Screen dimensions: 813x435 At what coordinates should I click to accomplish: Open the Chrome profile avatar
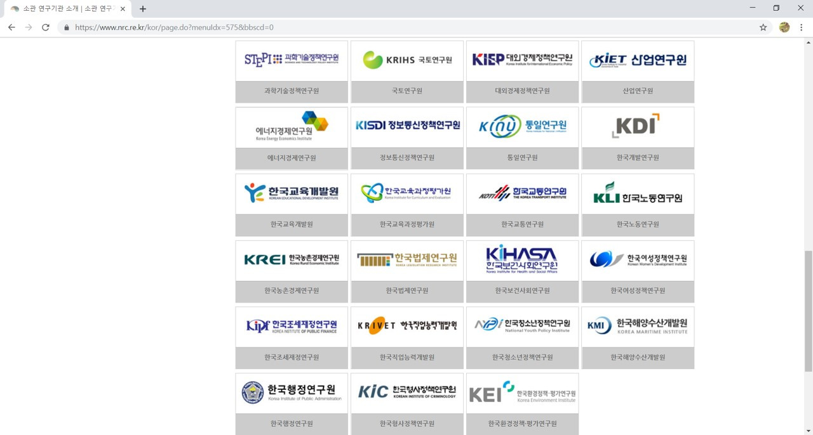784,27
